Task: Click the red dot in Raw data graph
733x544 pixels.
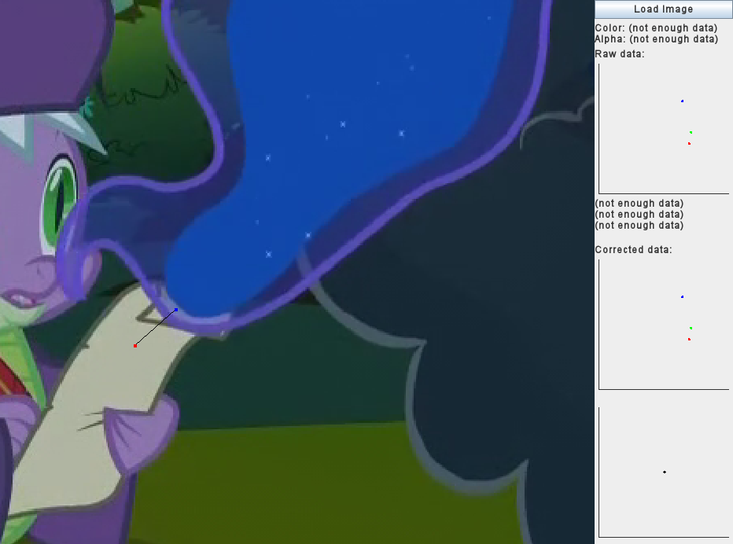Action: pos(689,144)
